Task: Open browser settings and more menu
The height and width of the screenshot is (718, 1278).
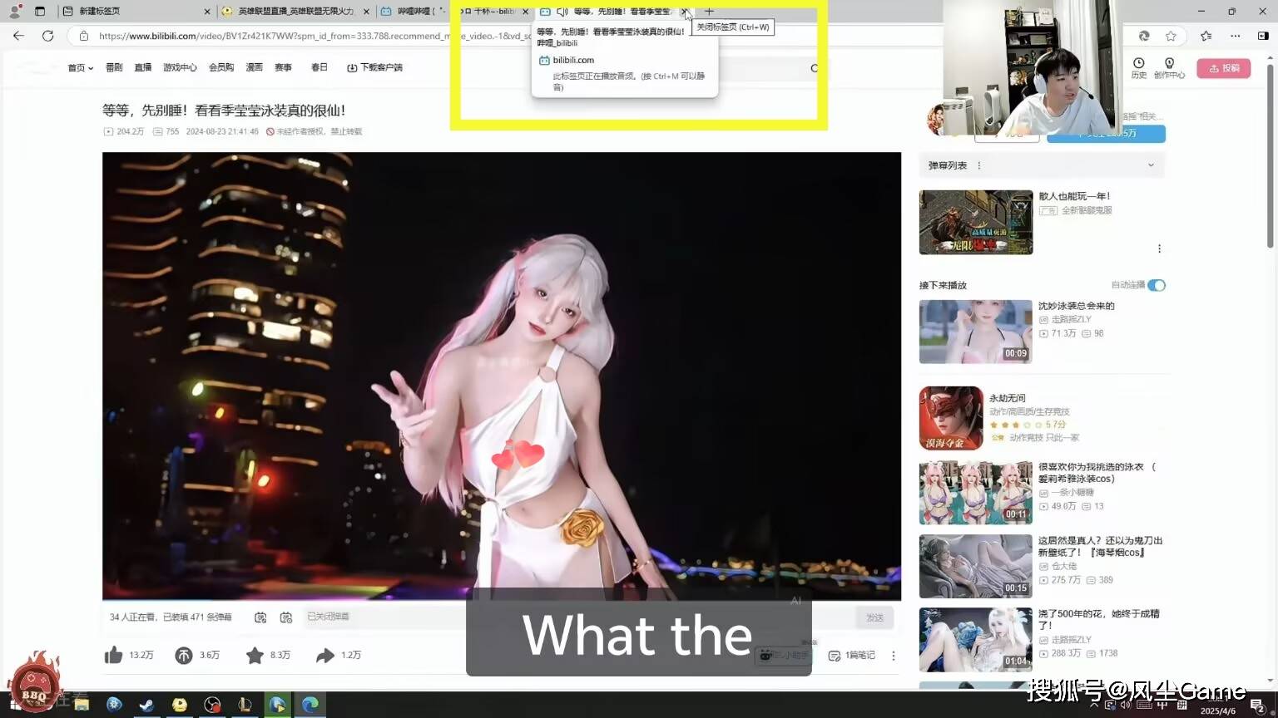Action: (1235, 36)
